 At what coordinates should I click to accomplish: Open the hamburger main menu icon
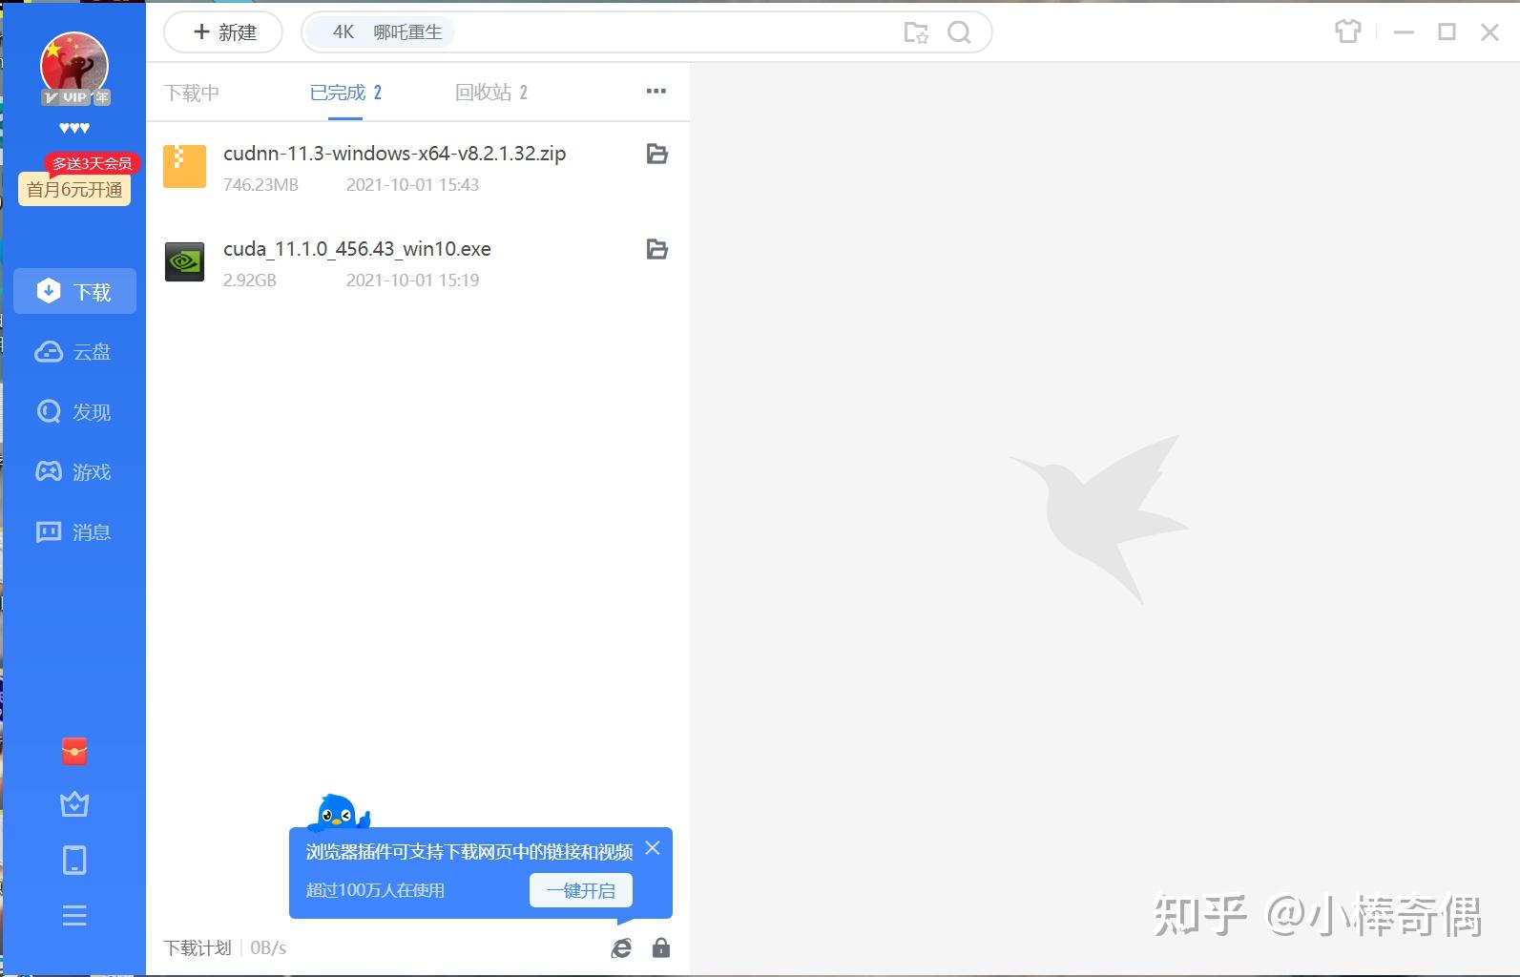pyautogui.click(x=74, y=916)
